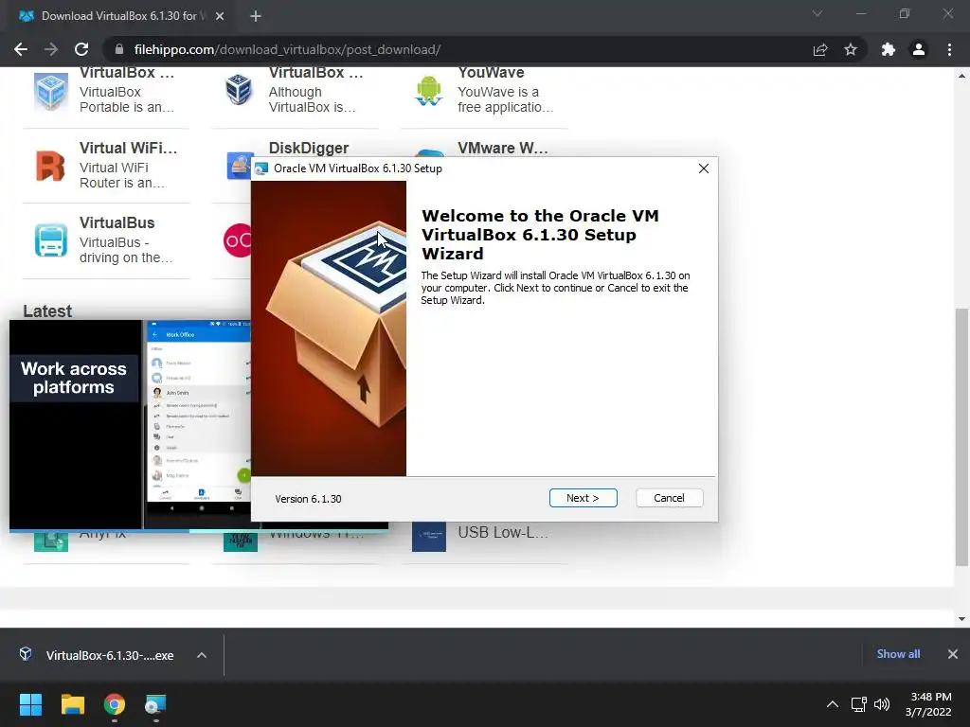970x727 pixels.
Task: Open the VirtualBus link
Action: pos(117,222)
